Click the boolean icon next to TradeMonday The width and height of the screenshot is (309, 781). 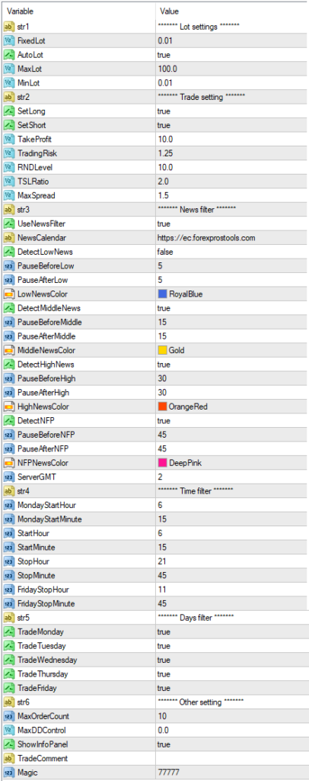point(8,632)
